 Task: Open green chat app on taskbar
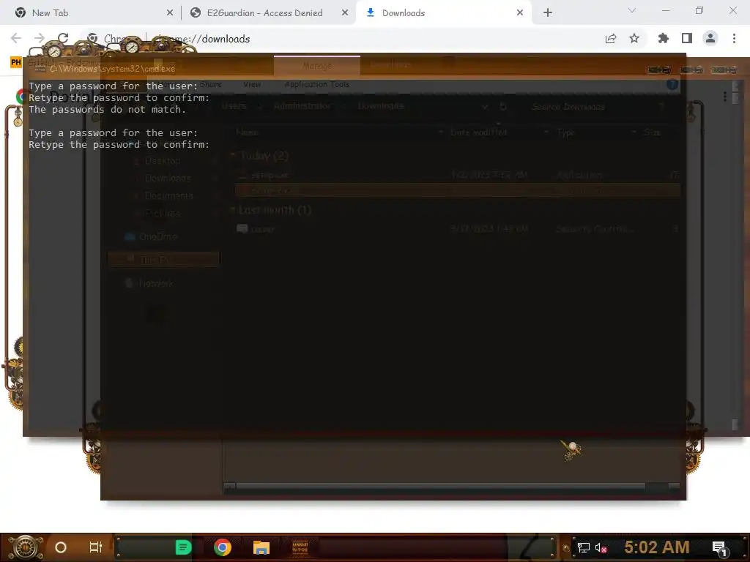[x=183, y=547]
